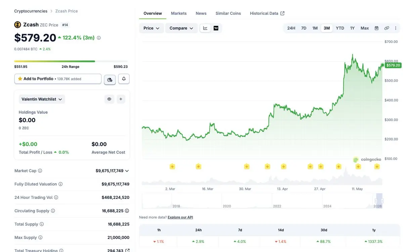
Task: Select the YTD time range
Action: 340,28
